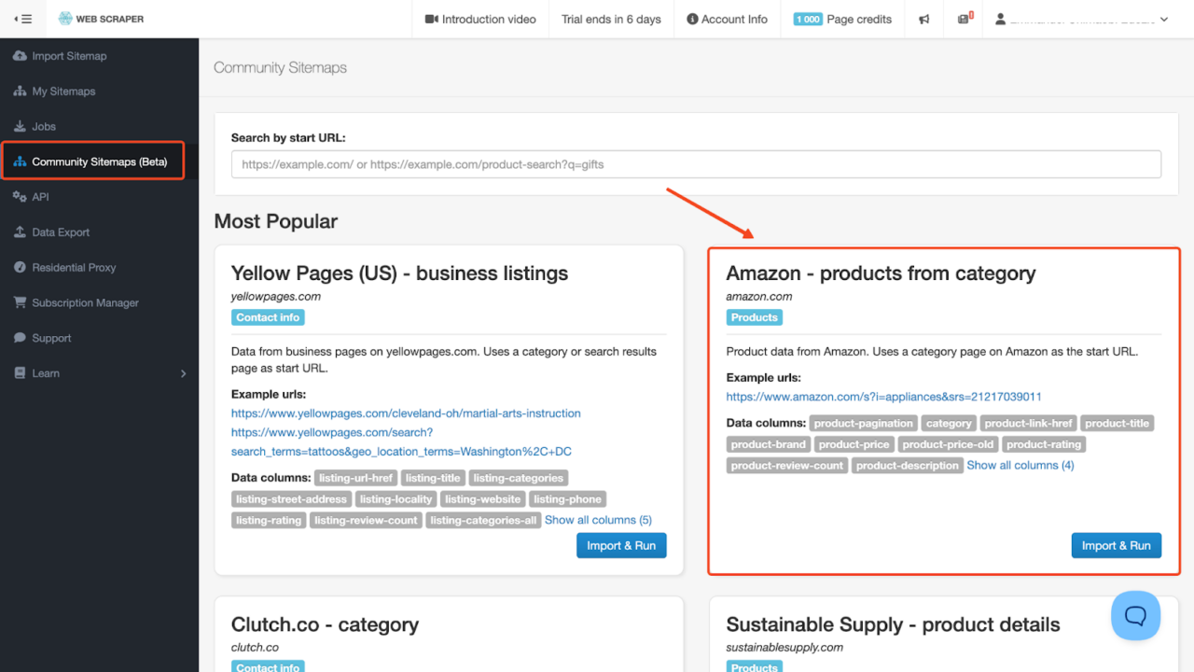1194x672 pixels.
Task: Show all columns (5) for Yellow Pages
Action: 598,520
